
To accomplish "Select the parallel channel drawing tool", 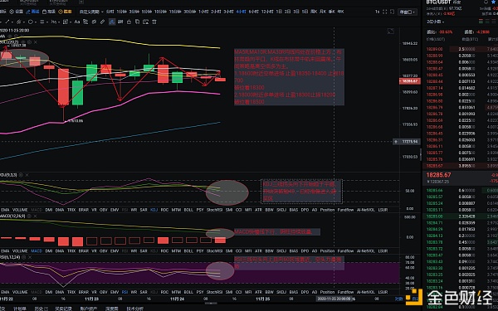I will (19, 22).
